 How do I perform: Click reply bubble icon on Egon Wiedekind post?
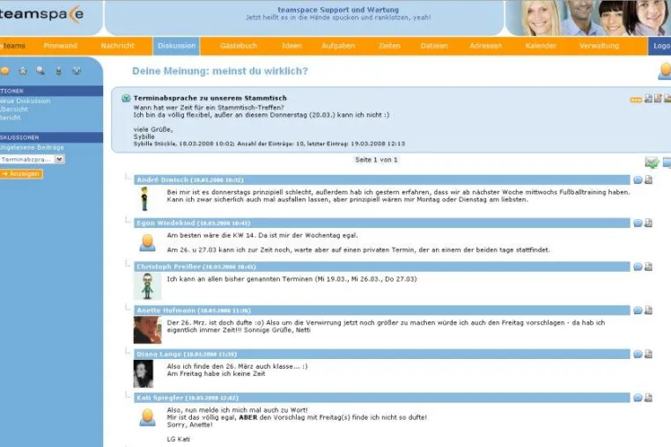(638, 223)
